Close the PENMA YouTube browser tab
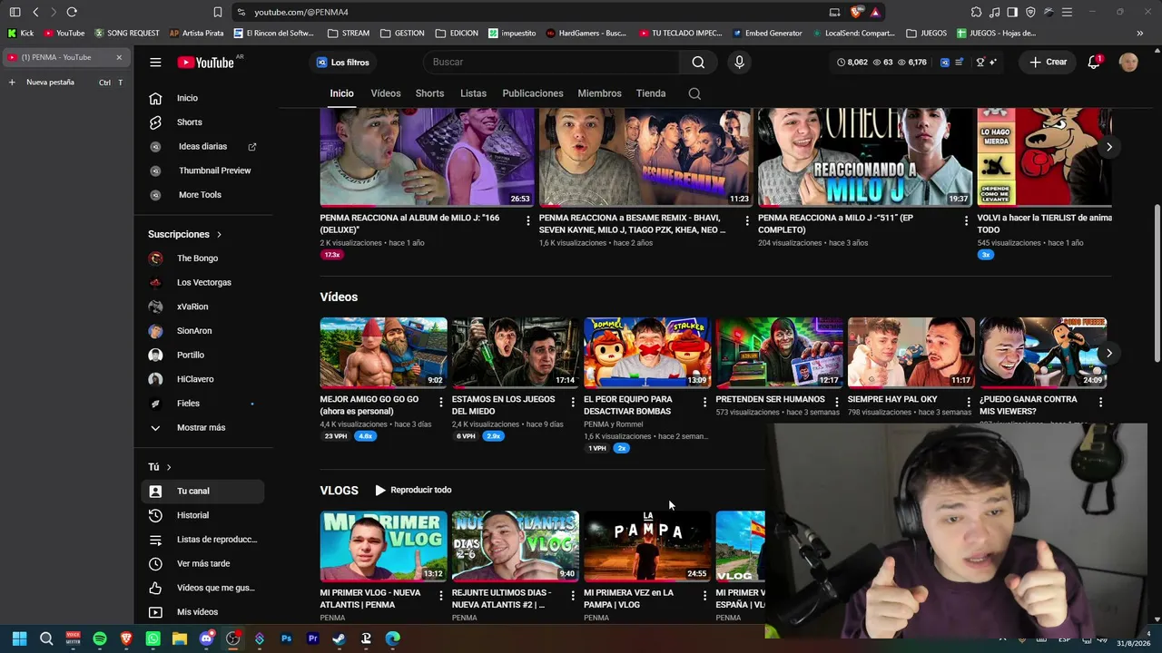 tap(119, 57)
